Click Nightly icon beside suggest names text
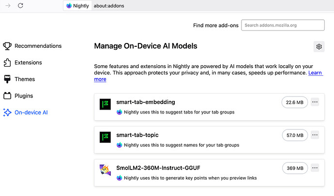 119,145
